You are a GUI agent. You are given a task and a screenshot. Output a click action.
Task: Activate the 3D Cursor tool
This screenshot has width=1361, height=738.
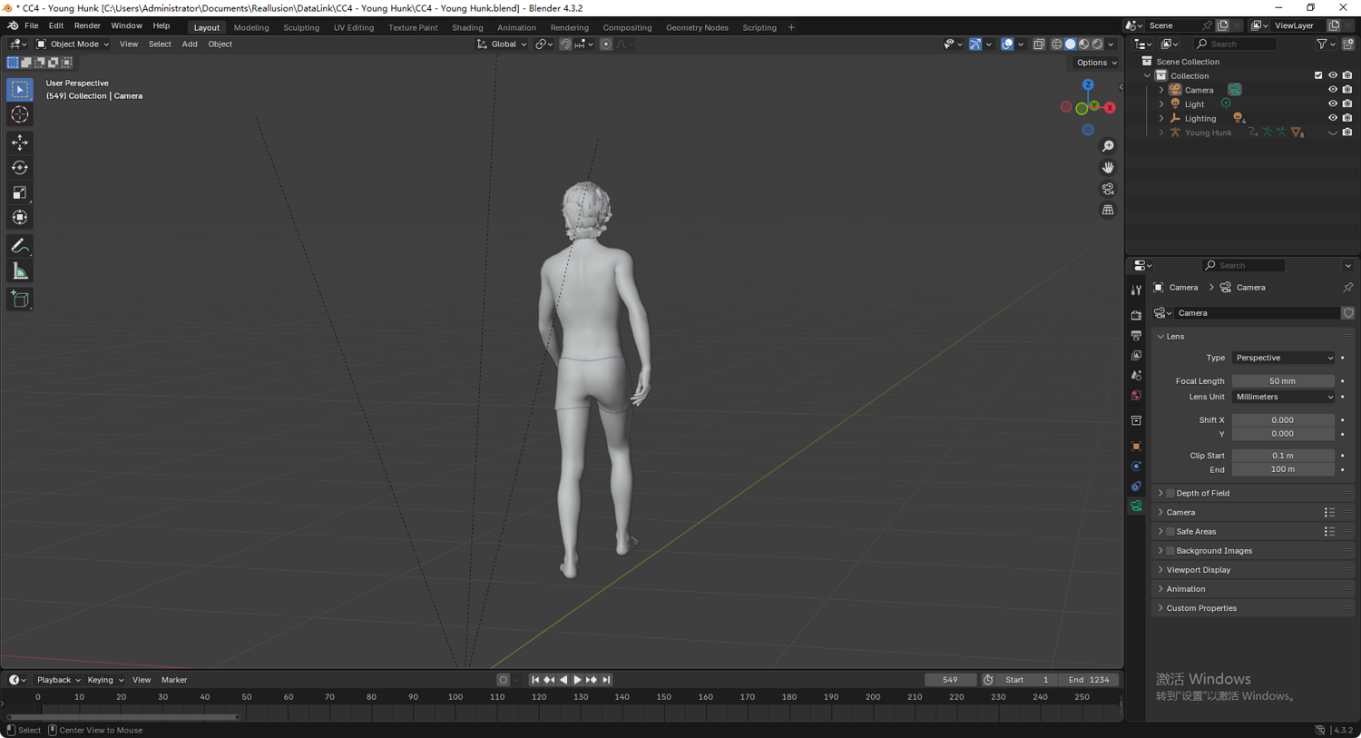coord(19,114)
